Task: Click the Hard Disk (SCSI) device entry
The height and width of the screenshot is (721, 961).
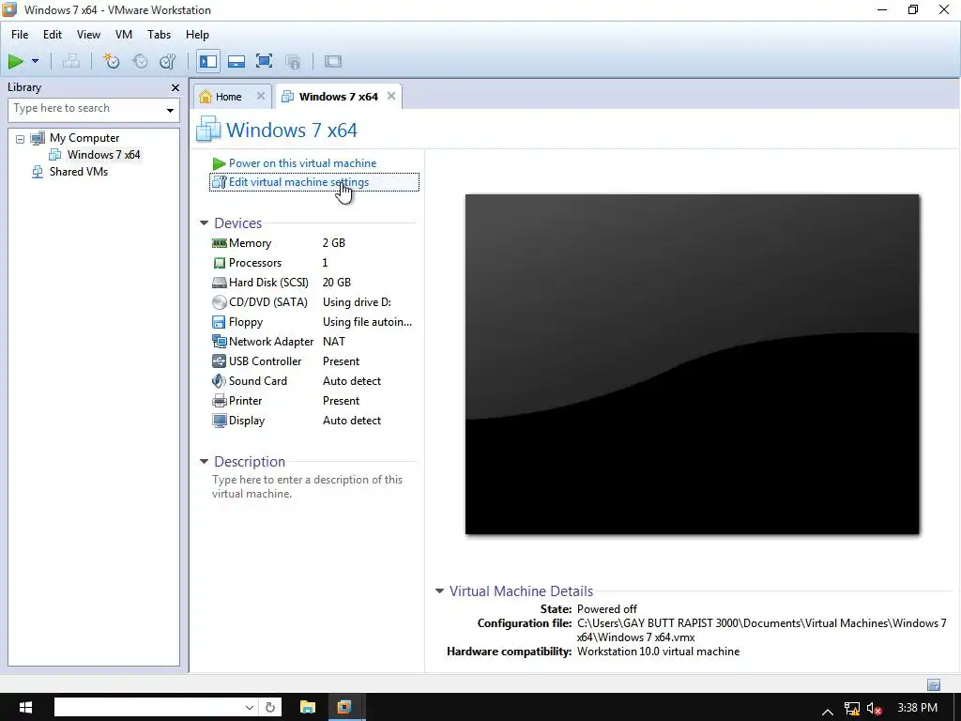Action: (268, 283)
